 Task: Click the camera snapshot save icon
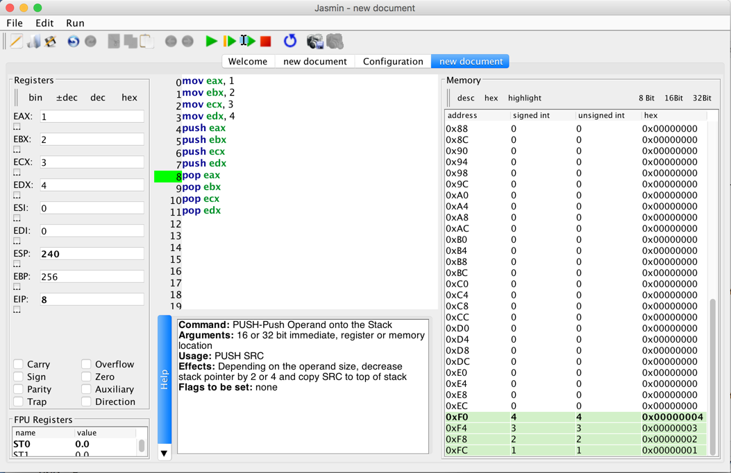pyautogui.click(x=315, y=42)
